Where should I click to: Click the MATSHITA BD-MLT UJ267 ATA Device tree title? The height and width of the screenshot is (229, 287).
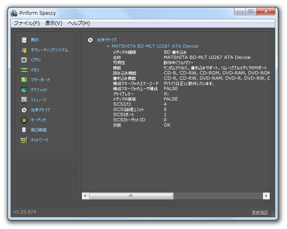(x=155, y=46)
